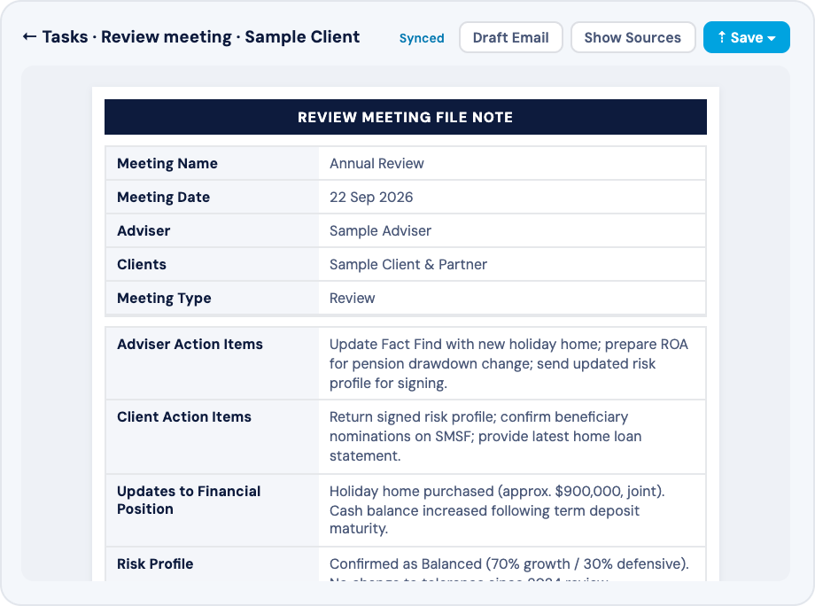The width and height of the screenshot is (815, 606).
Task: Click the 'Clients' row label
Action: coord(142,265)
